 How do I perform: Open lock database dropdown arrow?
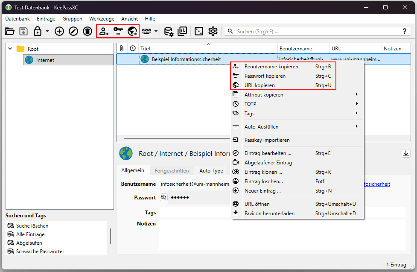[x=47, y=32]
